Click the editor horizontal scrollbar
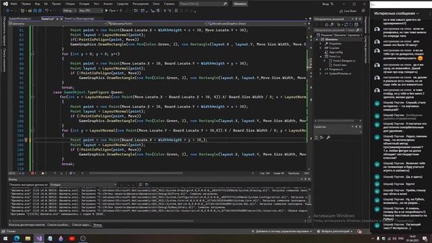 point(136,173)
